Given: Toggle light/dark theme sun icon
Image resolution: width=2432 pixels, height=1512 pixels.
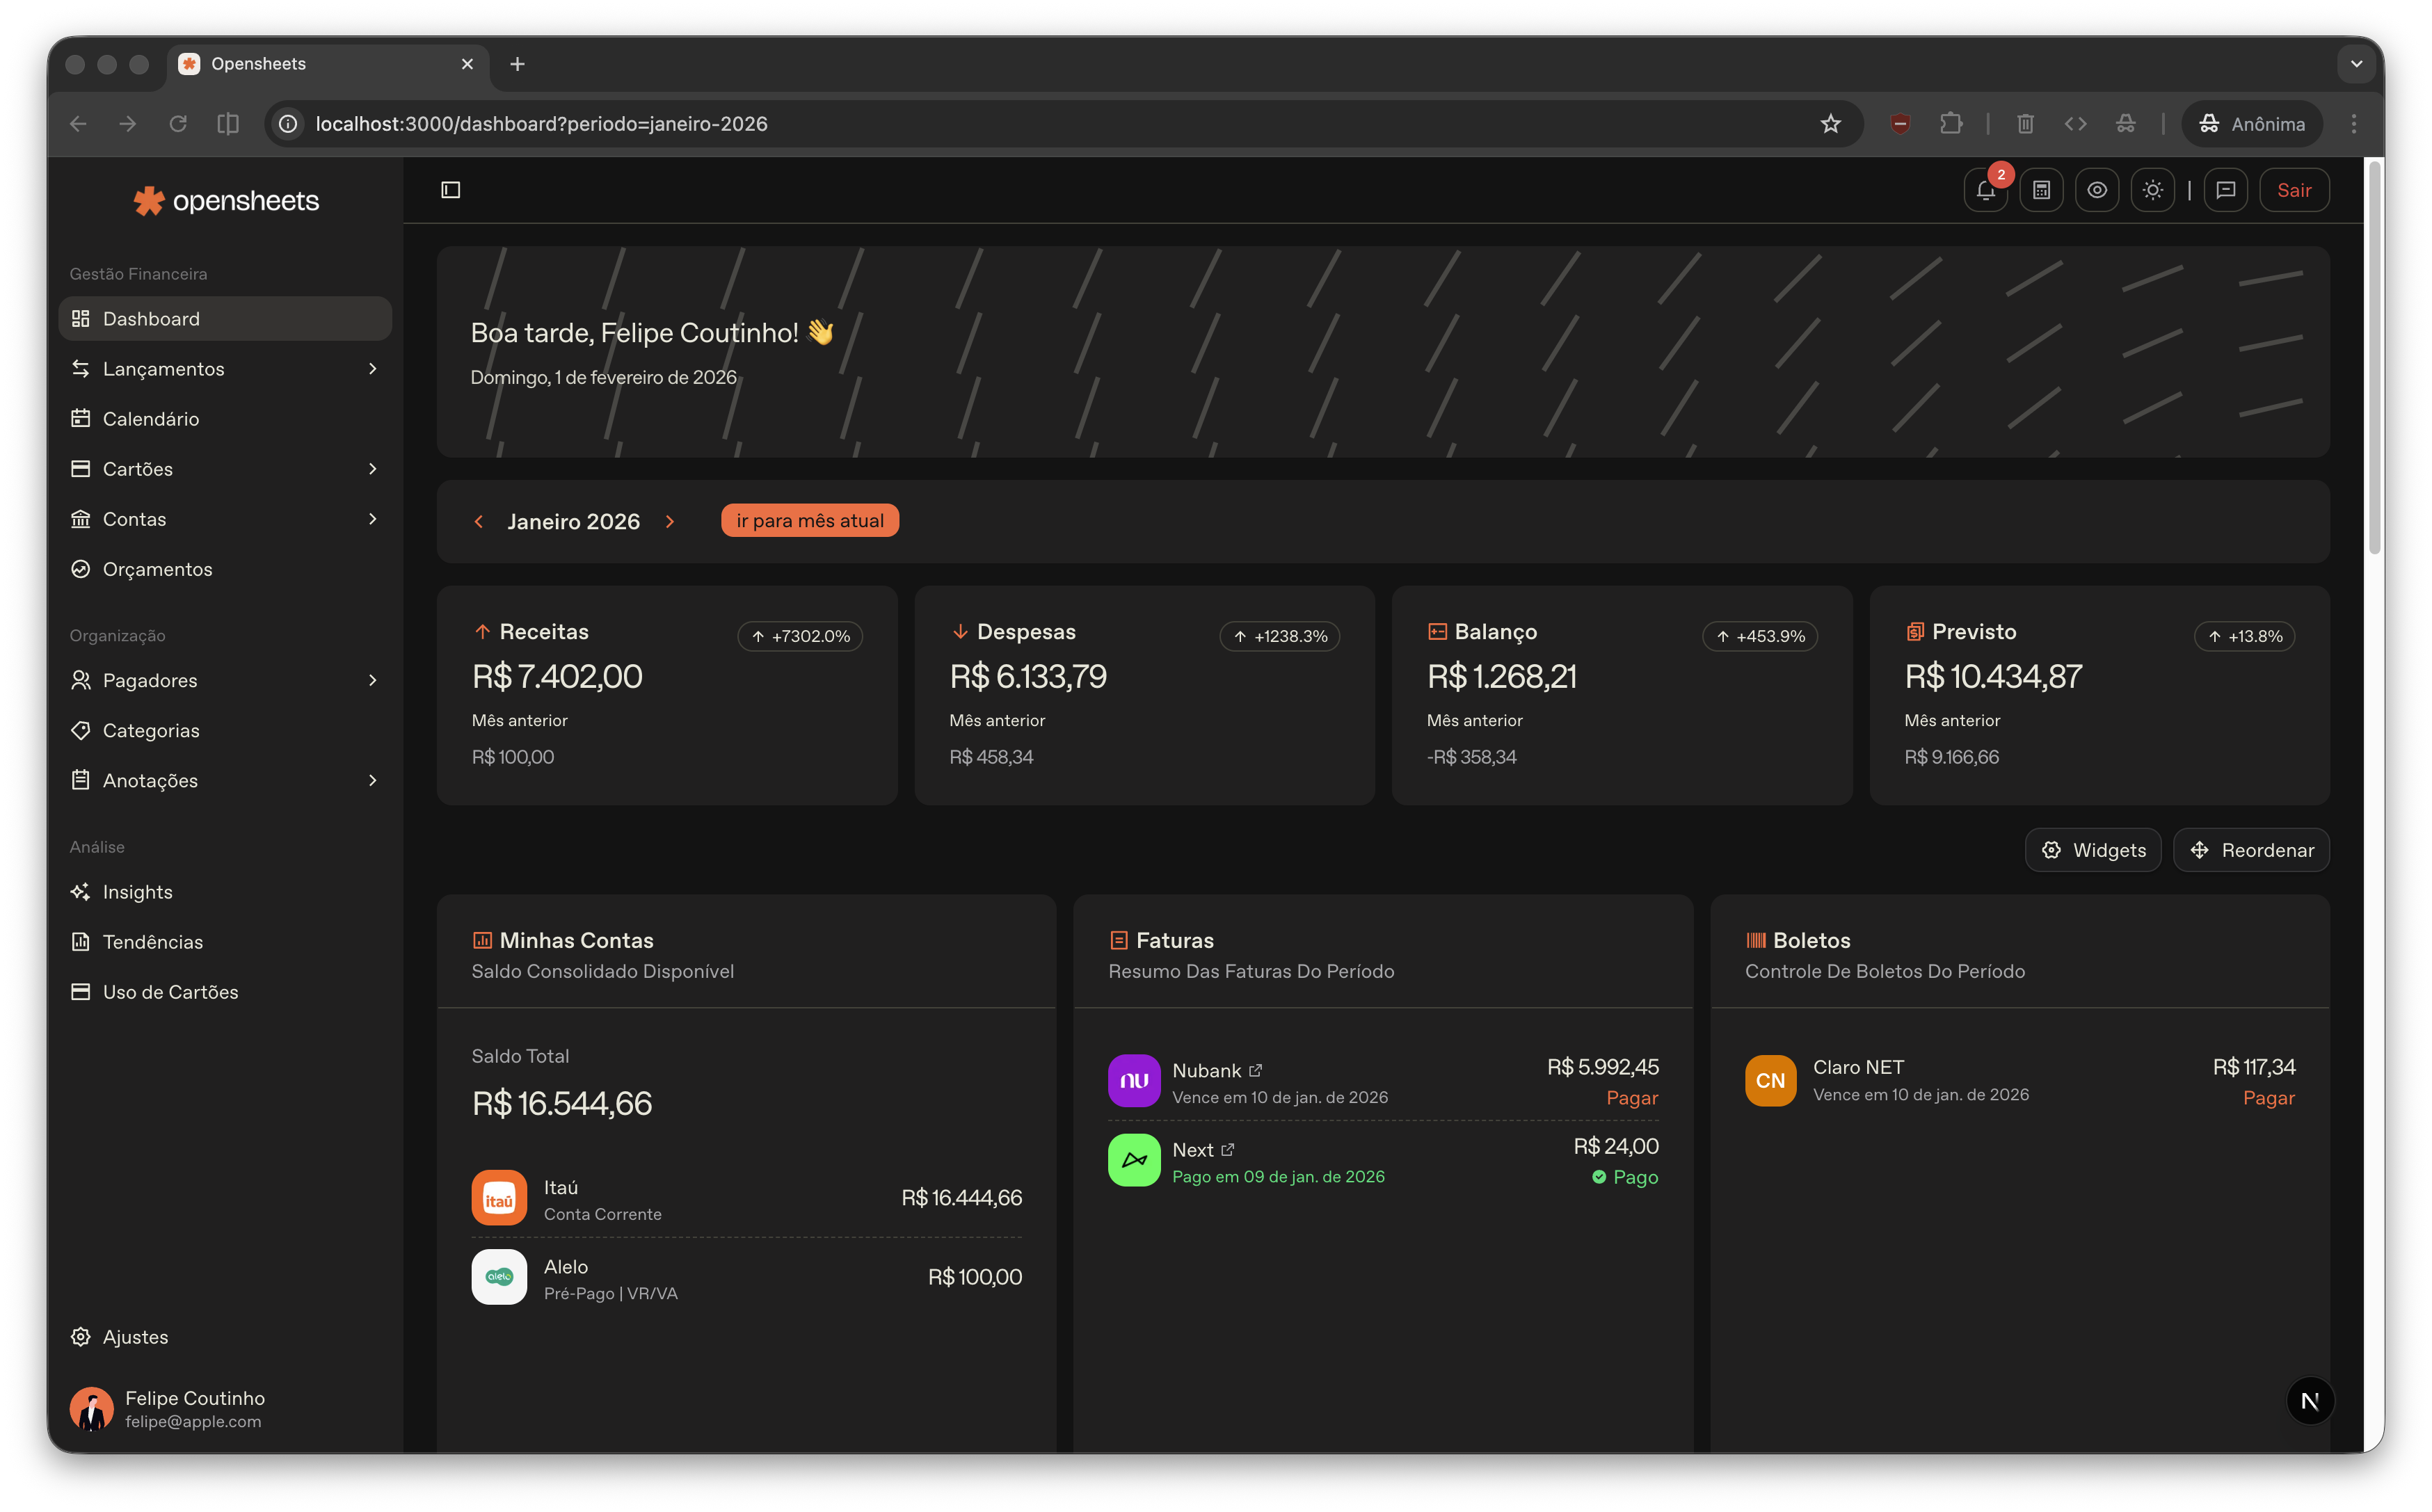Looking at the screenshot, I should tap(2152, 190).
